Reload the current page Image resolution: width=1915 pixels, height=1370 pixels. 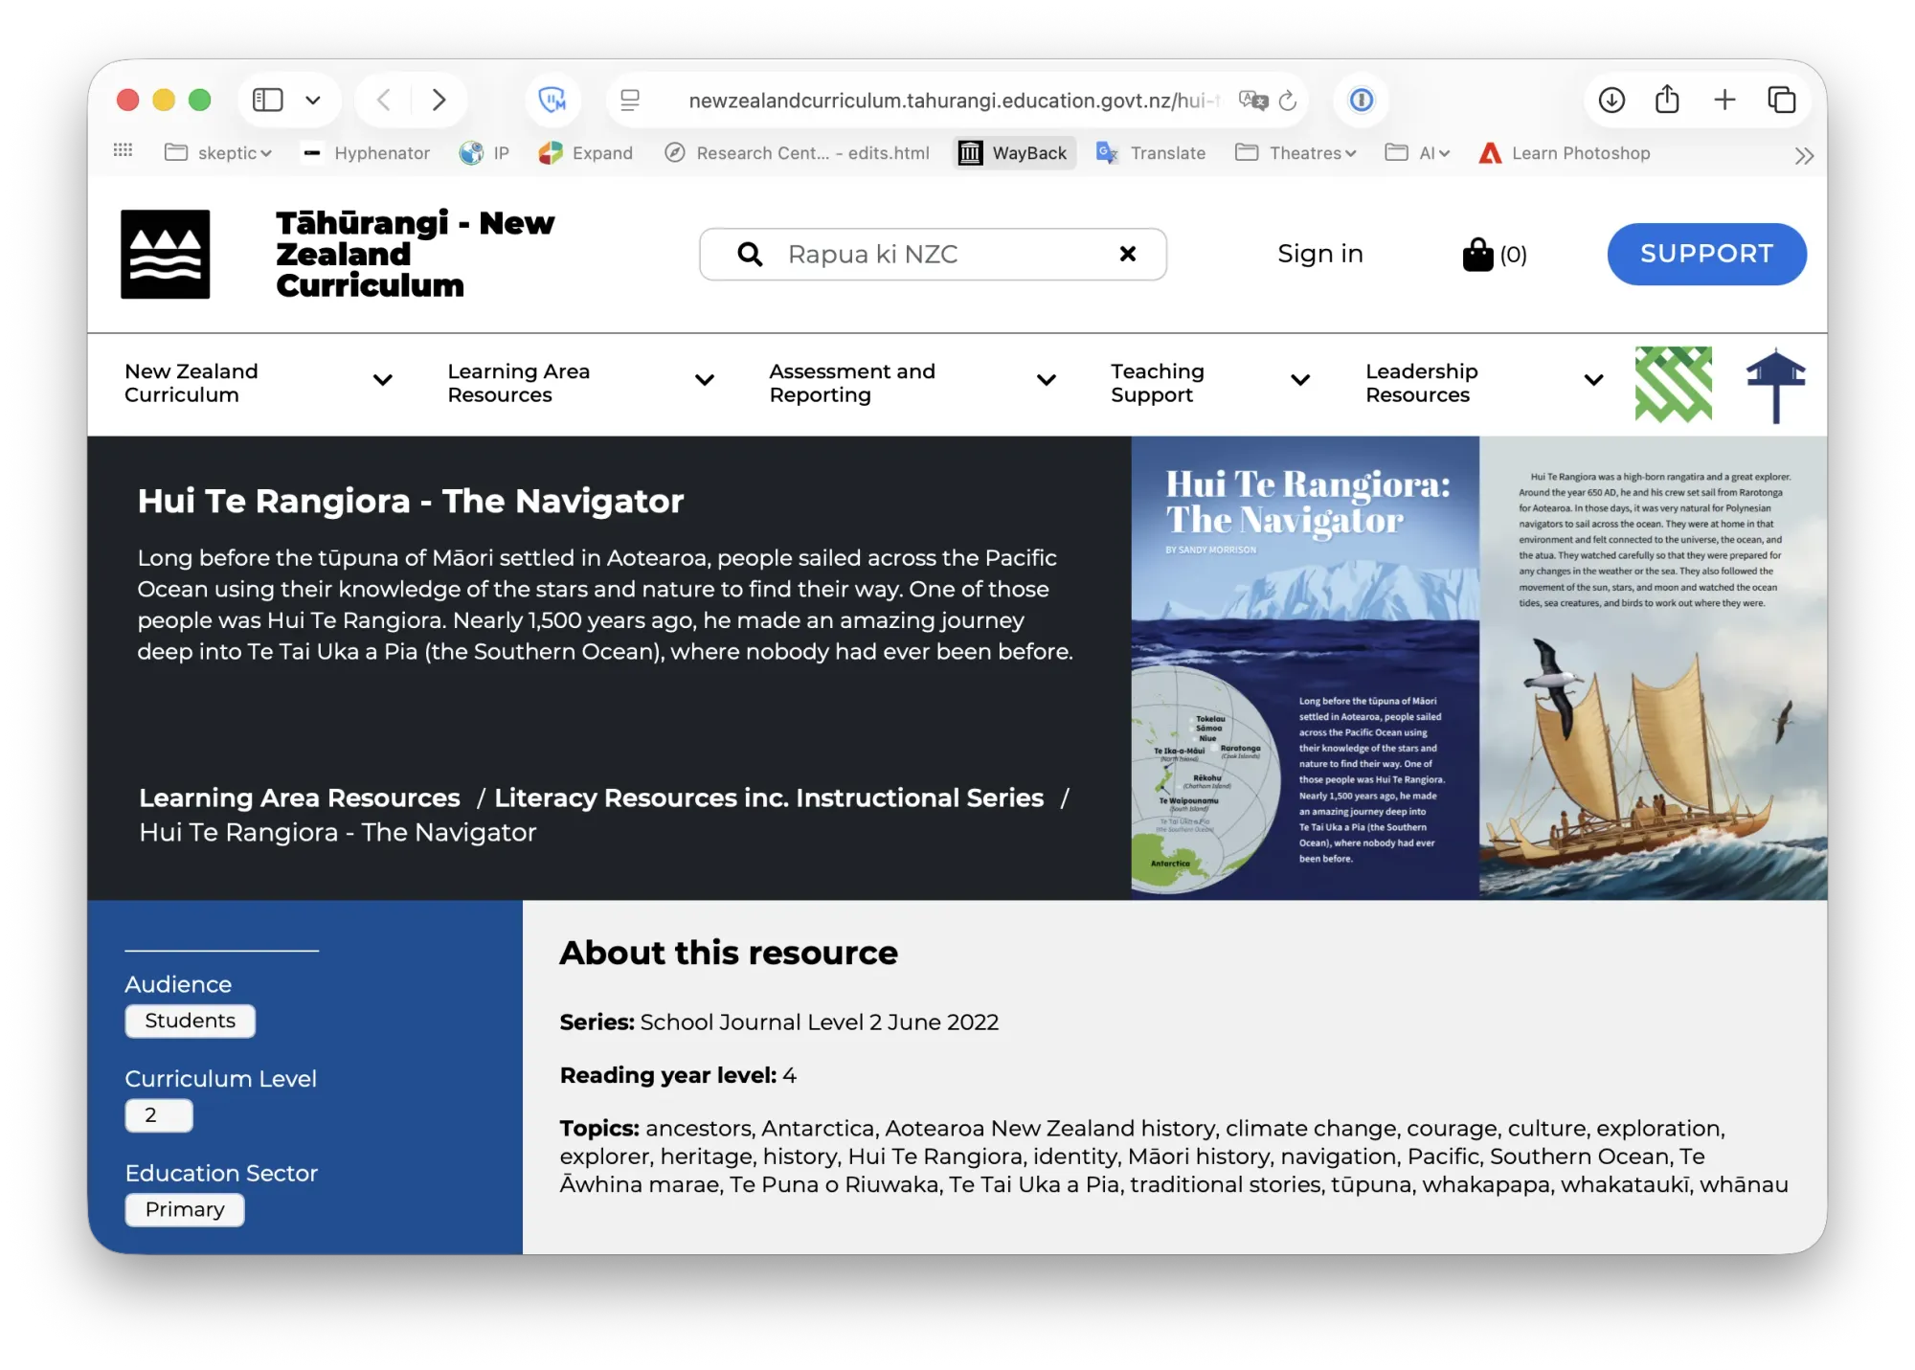click(1288, 100)
